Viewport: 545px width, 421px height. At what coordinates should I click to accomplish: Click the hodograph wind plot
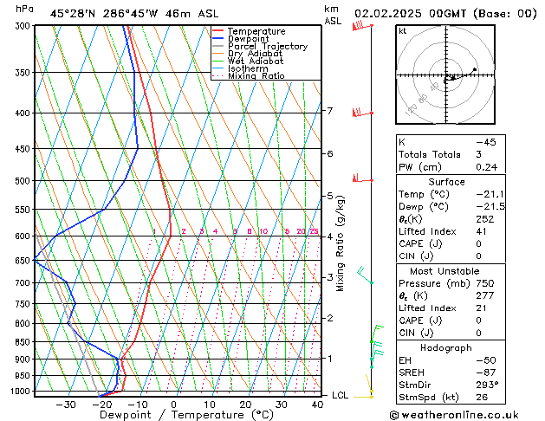445,74
